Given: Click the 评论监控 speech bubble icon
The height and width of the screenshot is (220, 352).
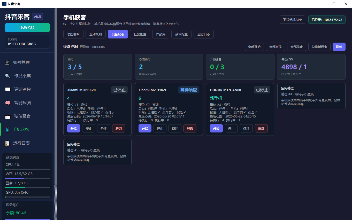Looking at the screenshot, I should point(8,89).
